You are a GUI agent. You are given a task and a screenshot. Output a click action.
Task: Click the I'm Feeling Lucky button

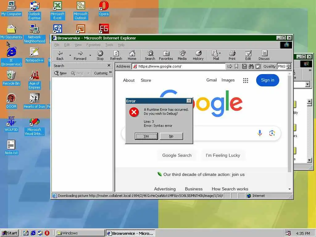click(223, 156)
